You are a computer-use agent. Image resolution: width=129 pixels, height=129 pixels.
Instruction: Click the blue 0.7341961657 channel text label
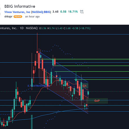39,86
